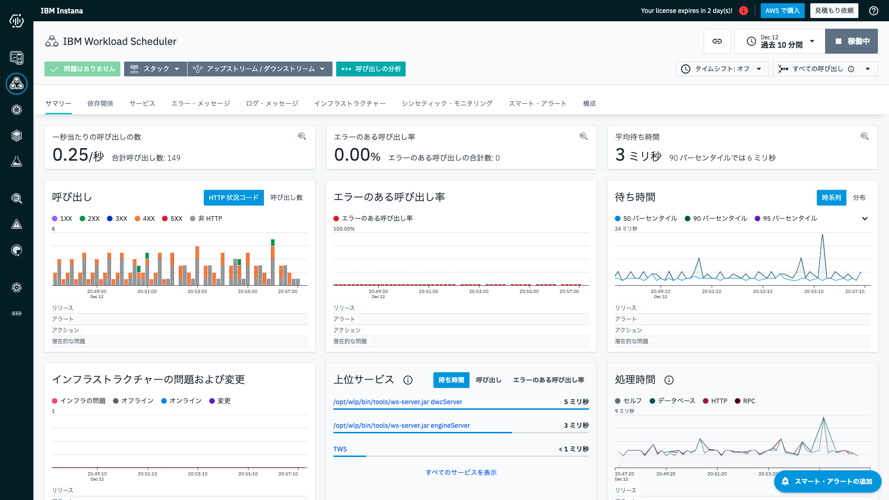Switch 待ち時間 chart to 分布 view

tap(859, 198)
